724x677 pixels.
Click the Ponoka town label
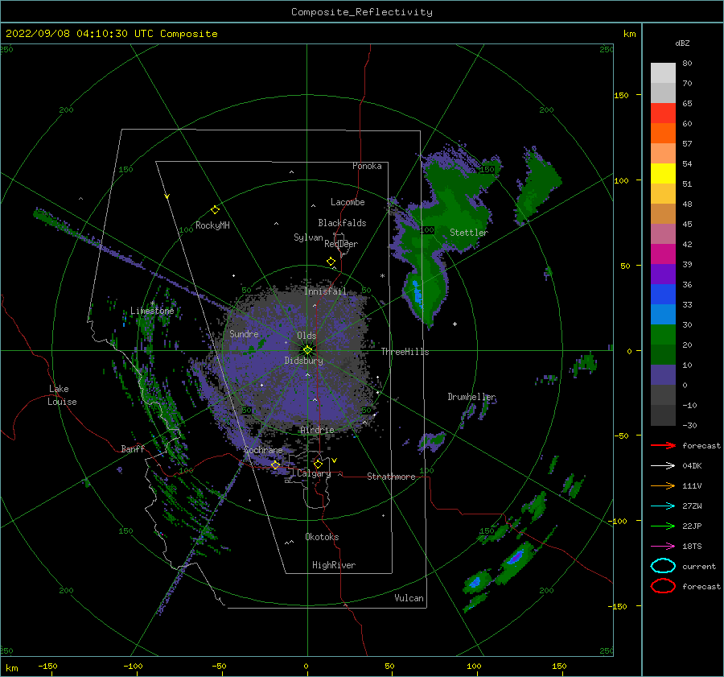coord(367,166)
